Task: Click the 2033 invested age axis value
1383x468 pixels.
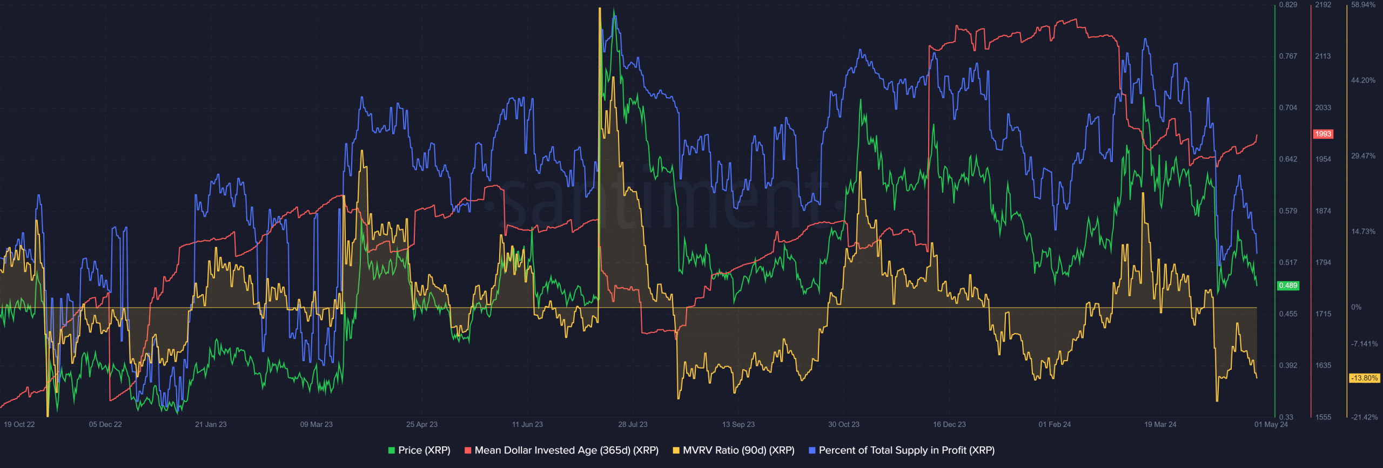Action: point(1323,107)
